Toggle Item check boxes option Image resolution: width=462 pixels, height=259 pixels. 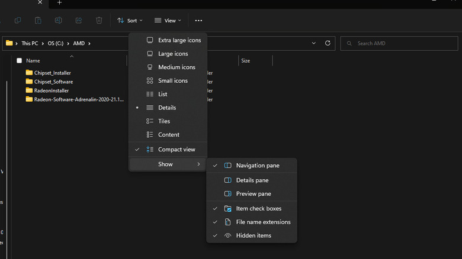[258, 209]
